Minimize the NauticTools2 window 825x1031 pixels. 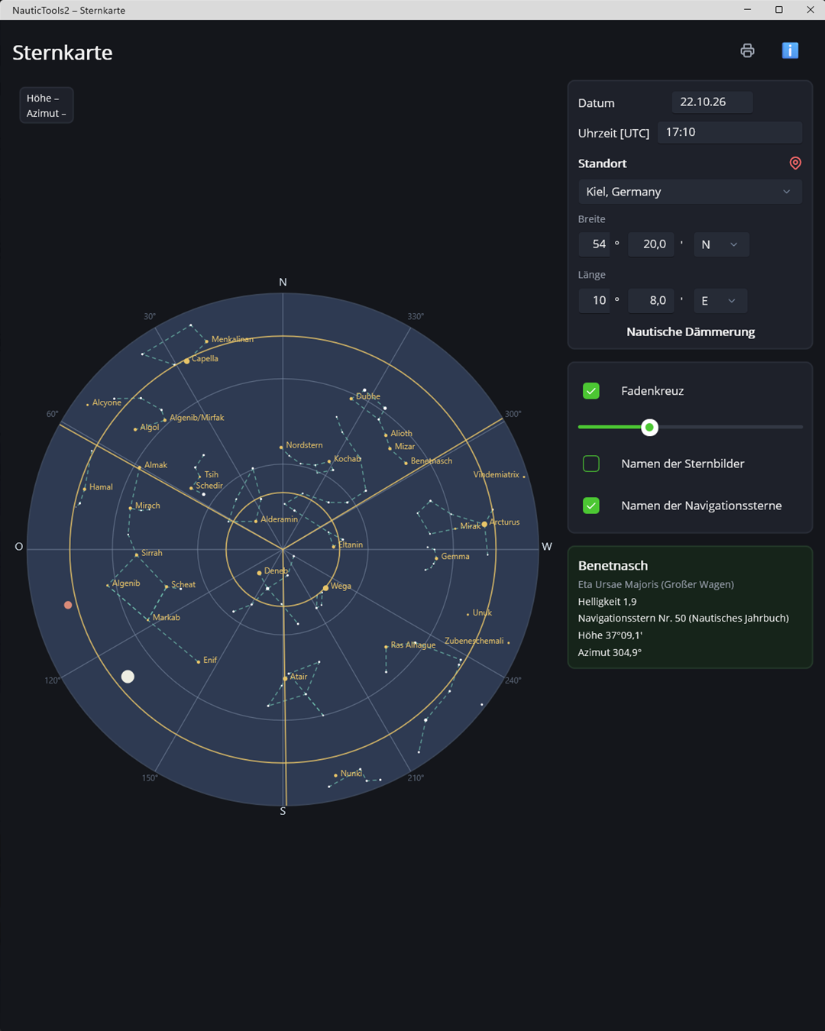(747, 10)
